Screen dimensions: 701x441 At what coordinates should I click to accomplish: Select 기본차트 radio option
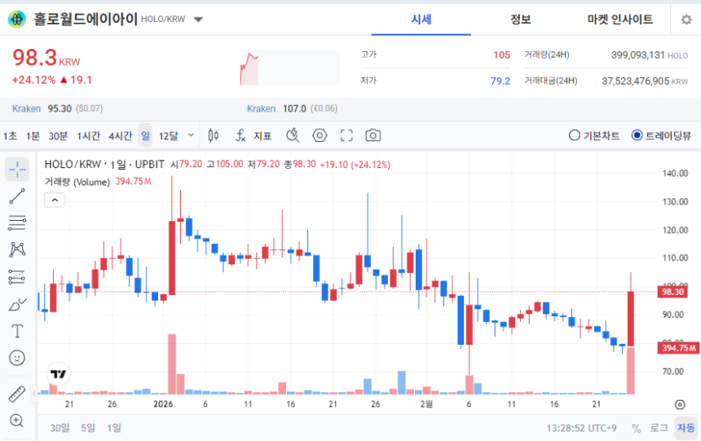[594, 135]
